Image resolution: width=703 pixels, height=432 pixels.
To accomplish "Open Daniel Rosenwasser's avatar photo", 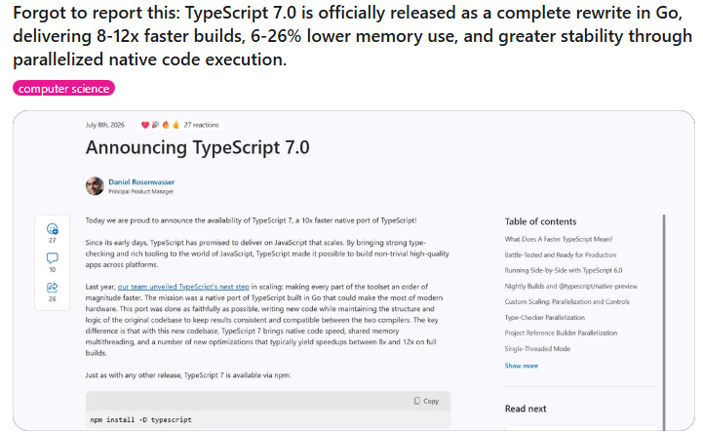I will coord(95,185).
